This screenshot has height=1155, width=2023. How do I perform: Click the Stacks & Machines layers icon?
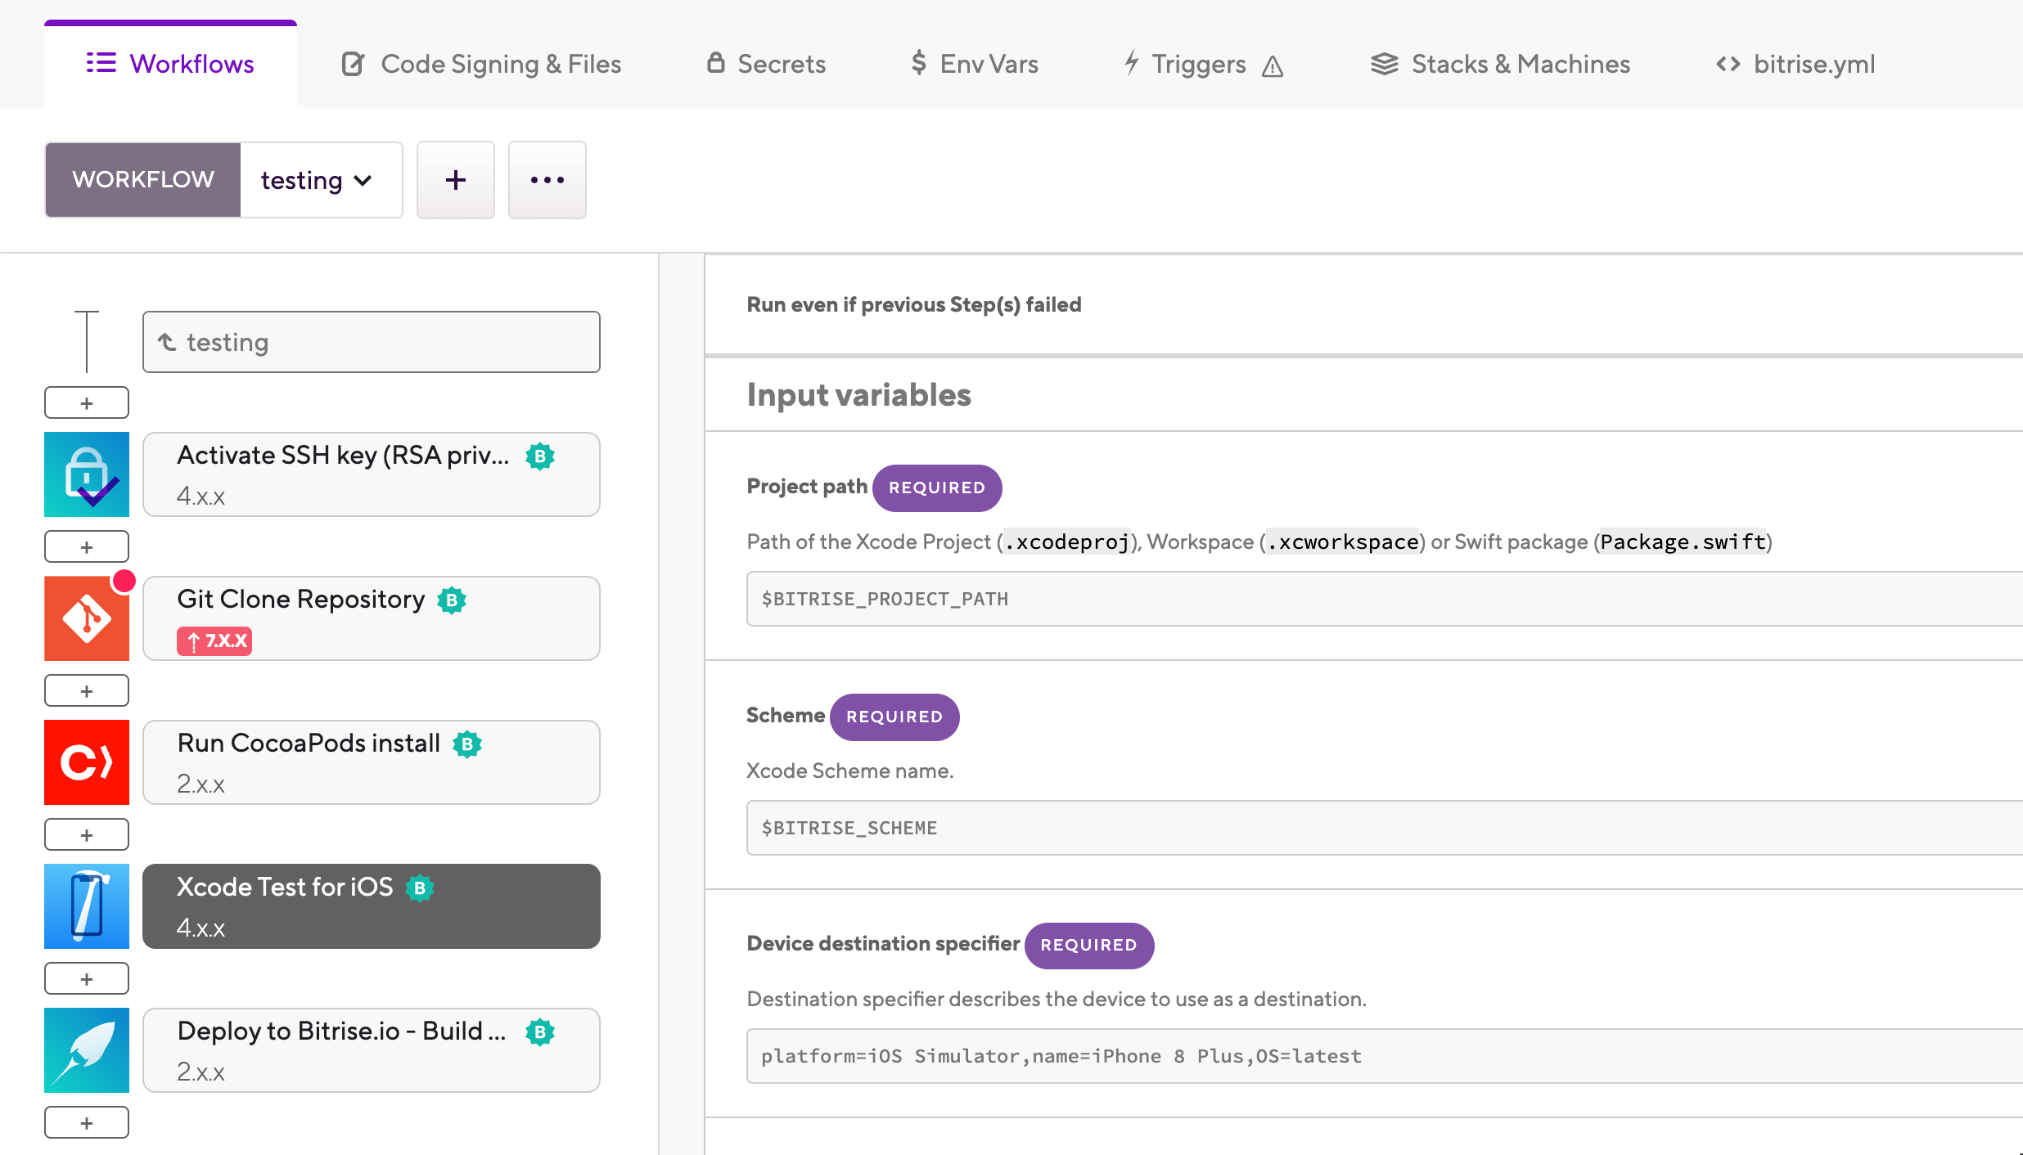tap(1384, 63)
